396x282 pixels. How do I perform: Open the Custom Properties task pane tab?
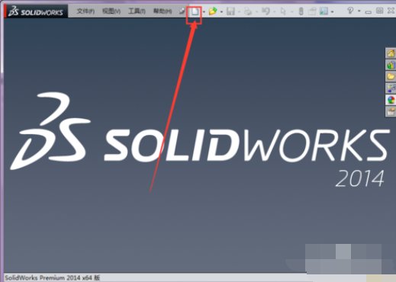pyautogui.click(x=391, y=111)
